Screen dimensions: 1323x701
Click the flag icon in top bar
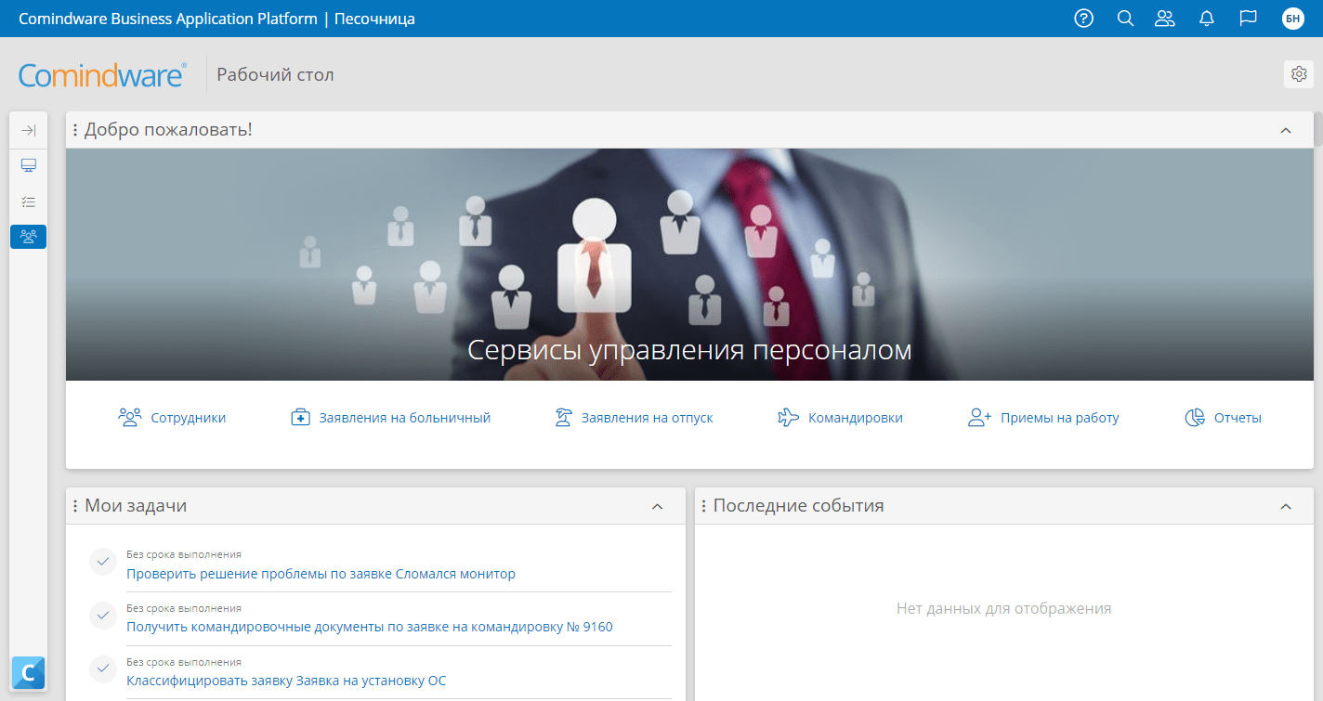tap(1248, 19)
